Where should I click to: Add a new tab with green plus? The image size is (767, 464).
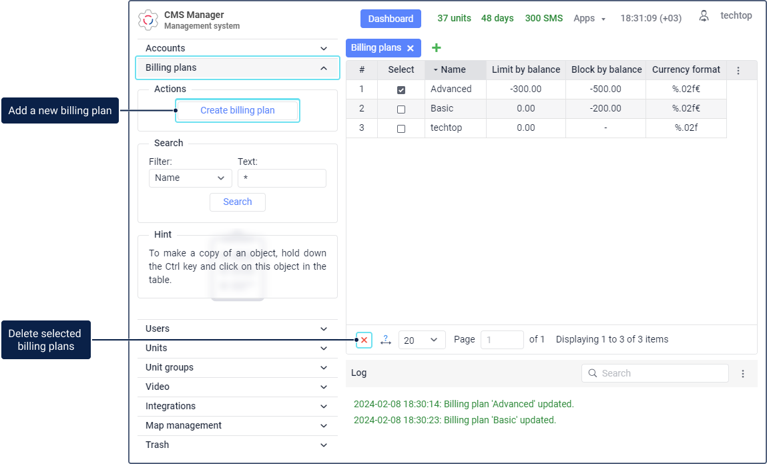437,48
